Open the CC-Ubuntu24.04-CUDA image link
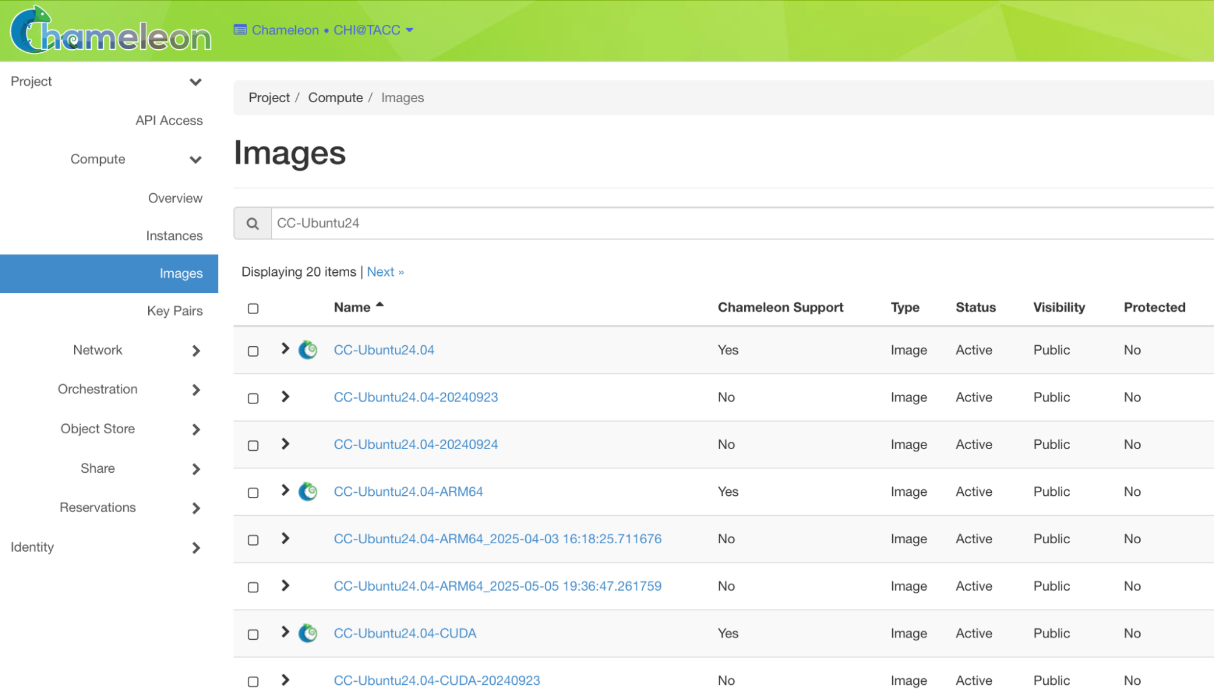 coord(405,633)
